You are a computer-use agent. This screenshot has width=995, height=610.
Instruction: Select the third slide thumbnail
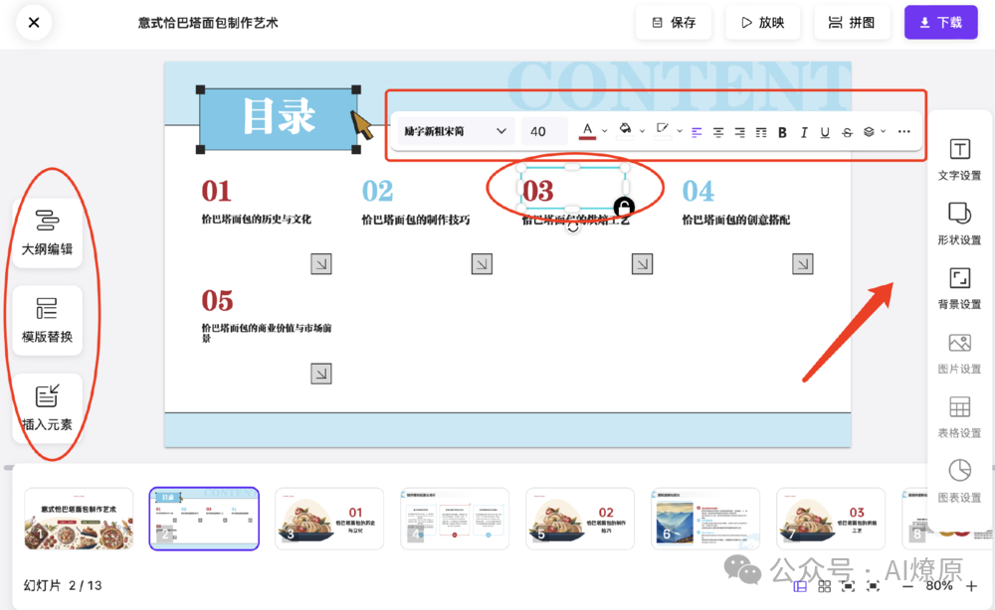(x=328, y=518)
